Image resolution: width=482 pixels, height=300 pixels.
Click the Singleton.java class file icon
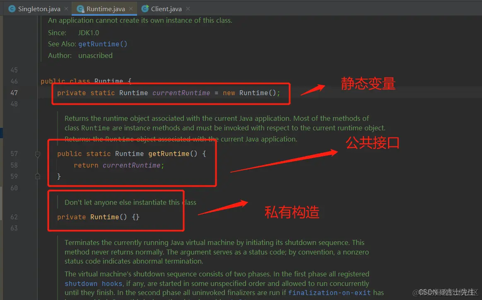click(x=12, y=9)
